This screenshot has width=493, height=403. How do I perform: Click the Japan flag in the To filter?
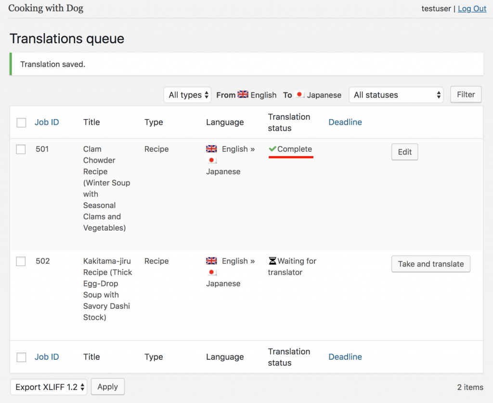coord(299,95)
